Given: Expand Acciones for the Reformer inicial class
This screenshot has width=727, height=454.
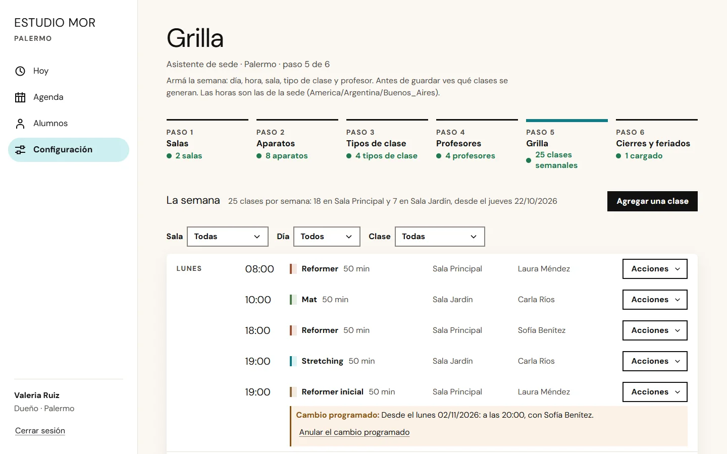Looking at the screenshot, I should (655, 392).
